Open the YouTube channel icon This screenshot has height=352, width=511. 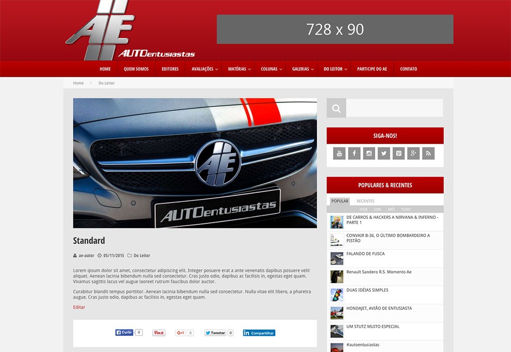pyautogui.click(x=339, y=153)
